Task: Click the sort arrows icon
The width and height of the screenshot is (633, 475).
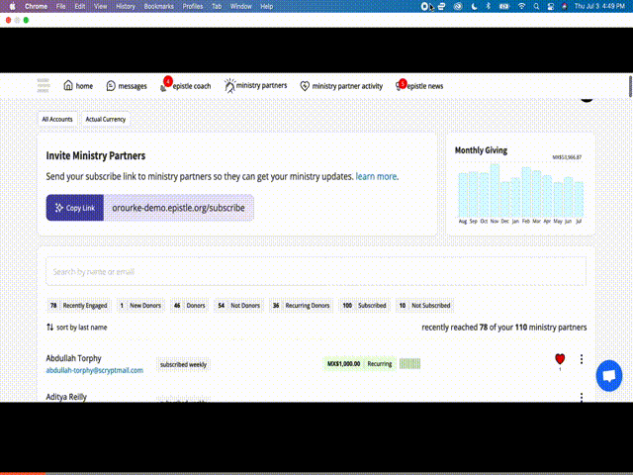Action: coord(50,328)
